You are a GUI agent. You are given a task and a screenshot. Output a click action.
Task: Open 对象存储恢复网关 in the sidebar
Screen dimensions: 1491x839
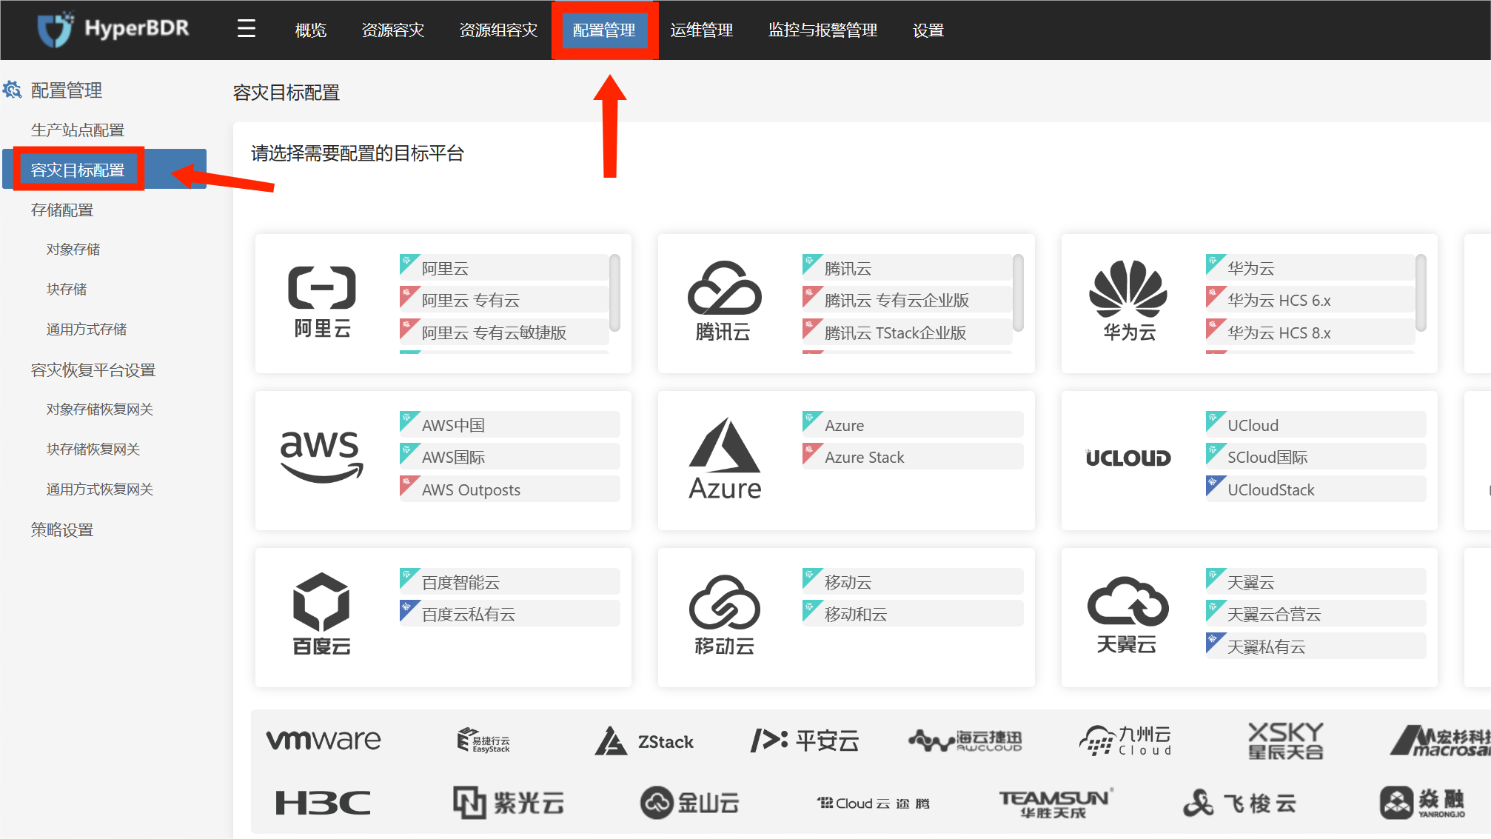click(100, 410)
